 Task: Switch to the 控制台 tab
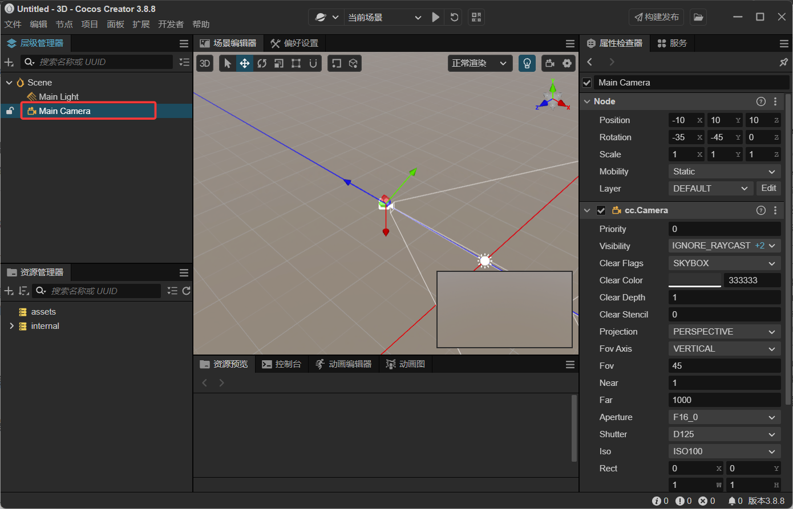click(x=281, y=364)
